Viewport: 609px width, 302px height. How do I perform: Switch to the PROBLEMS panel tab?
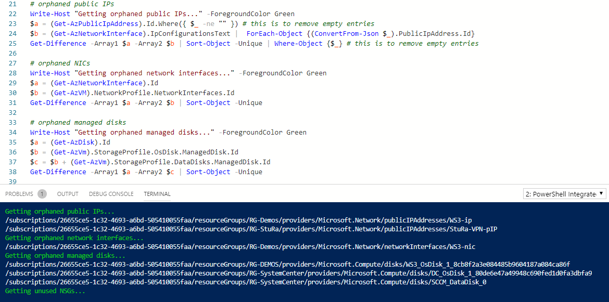(x=19, y=194)
